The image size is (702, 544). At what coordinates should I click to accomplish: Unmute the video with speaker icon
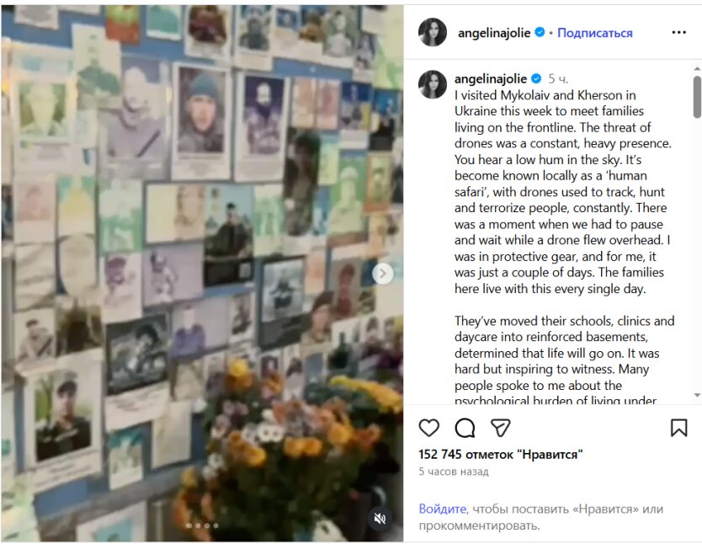[380, 519]
